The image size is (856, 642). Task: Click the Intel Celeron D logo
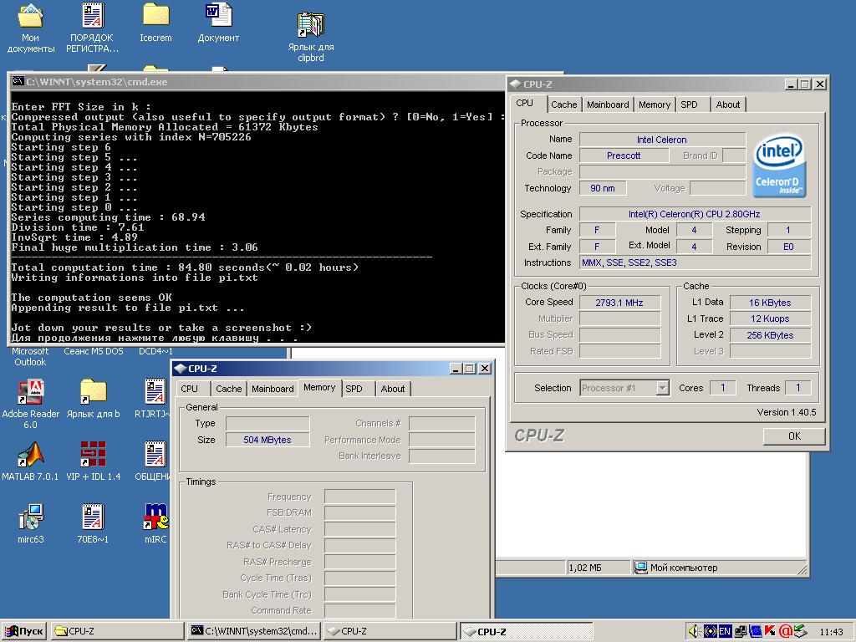point(778,166)
